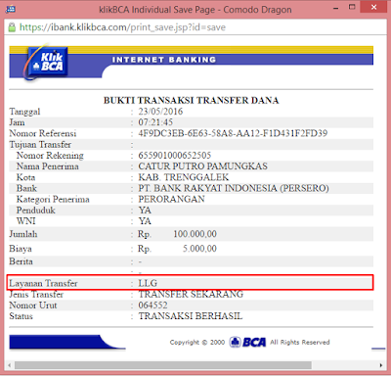The height and width of the screenshot is (376, 391).
Task: Minimize the klikBCA window
Action: point(336,8)
